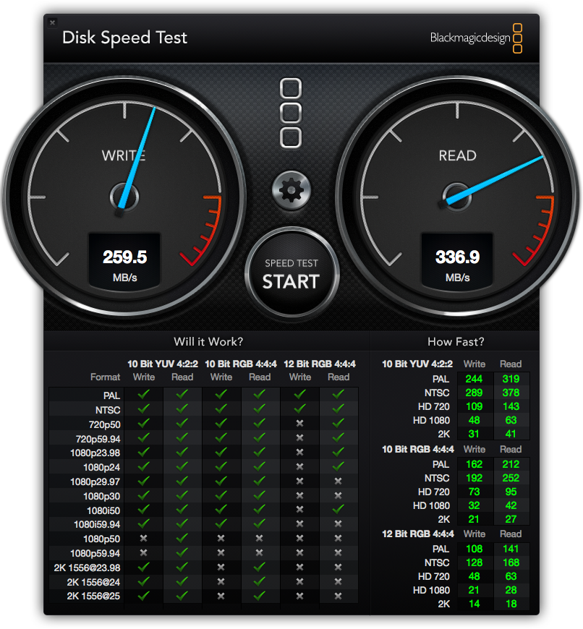
Task: Click the 720p50 format row label
Action: click(x=104, y=424)
